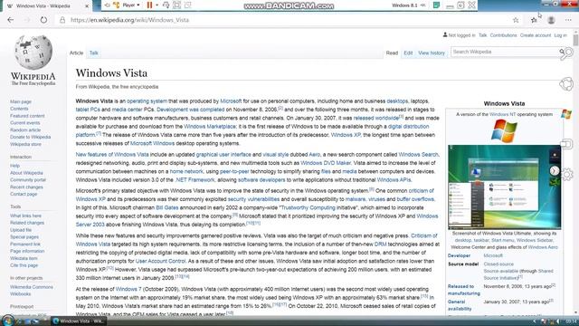Open Community portal sidebar link

pyautogui.click(x=28, y=179)
